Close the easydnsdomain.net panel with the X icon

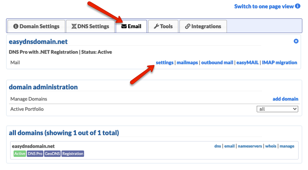click(x=296, y=41)
